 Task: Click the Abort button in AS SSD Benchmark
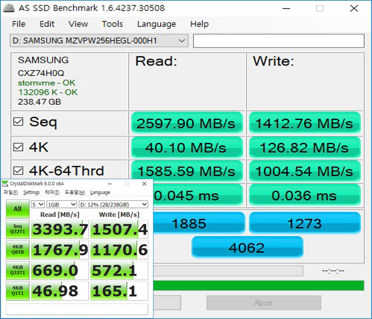click(264, 303)
